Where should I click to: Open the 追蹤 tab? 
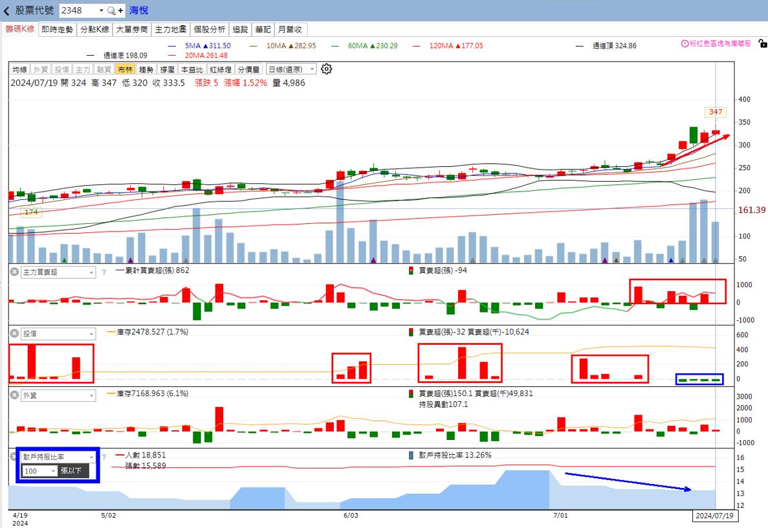(240, 29)
